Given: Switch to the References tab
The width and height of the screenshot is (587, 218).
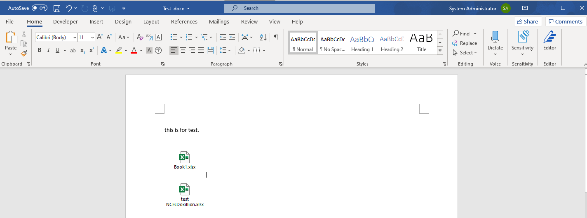Looking at the screenshot, I should 184,21.
